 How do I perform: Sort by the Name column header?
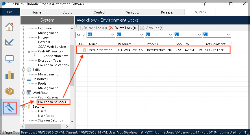(101, 44)
